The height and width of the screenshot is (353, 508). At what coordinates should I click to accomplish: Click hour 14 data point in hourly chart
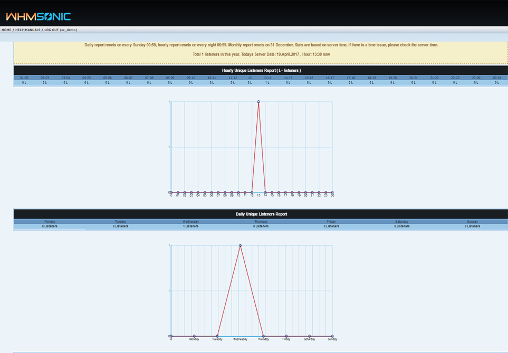pyautogui.click(x=265, y=193)
